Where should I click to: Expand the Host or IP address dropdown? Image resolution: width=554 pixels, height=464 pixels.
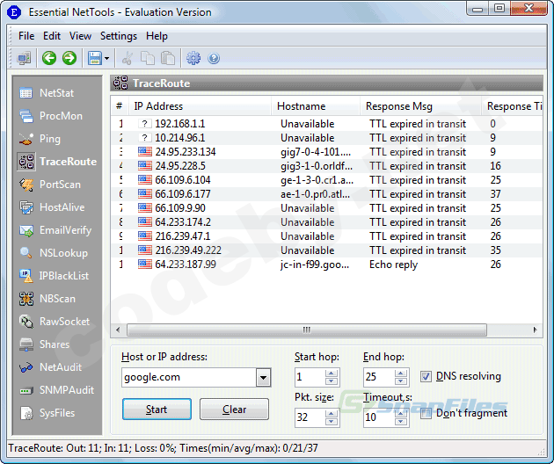click(x=263, y=378)
